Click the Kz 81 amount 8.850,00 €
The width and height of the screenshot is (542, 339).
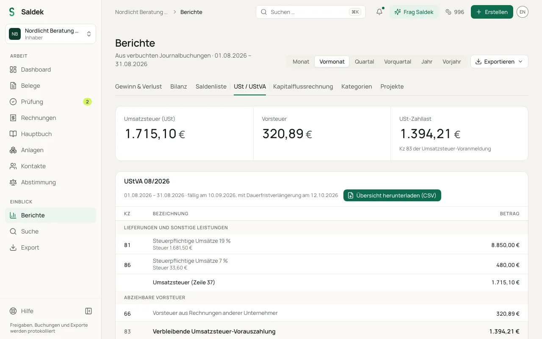(x=505, y=245)
